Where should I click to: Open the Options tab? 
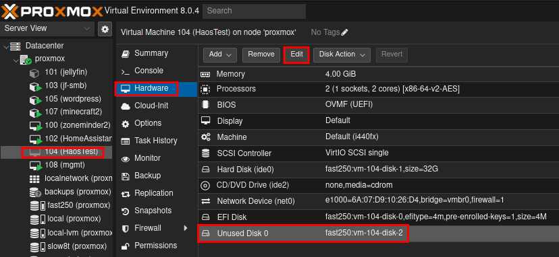[156, 123]
